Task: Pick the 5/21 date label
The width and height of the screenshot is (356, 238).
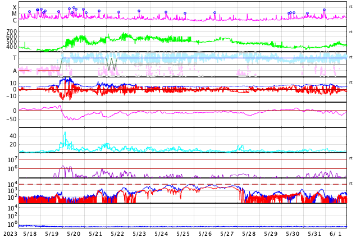Action: (x=95, y=234)
